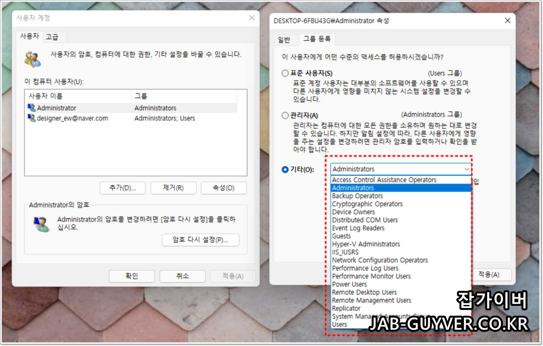Image resolution: width=543 pixels, height=346 pixels.
Task: Click the 암호 다시 설정(P) button
Action: click(200, 240)
